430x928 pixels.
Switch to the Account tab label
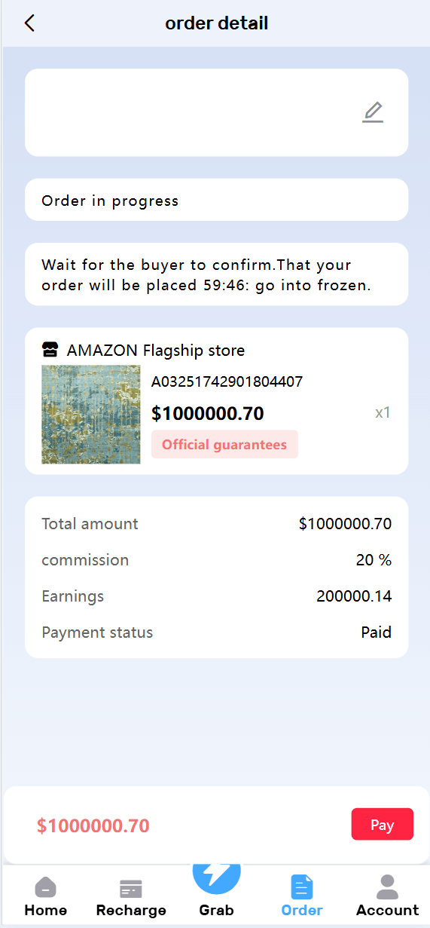point(387,911)
